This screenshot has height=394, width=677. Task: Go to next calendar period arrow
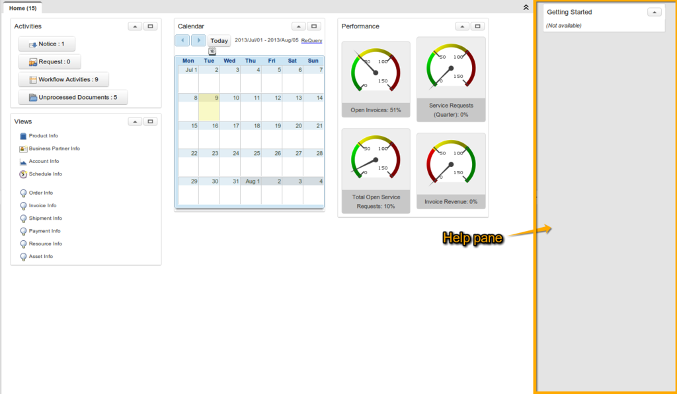(198, 40)
